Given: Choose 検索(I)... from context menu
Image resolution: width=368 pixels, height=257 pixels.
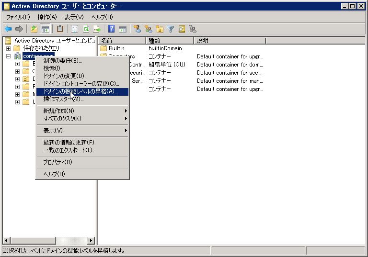Looking at the screenshot, I should pyautogui.click(x=82, y=68).
